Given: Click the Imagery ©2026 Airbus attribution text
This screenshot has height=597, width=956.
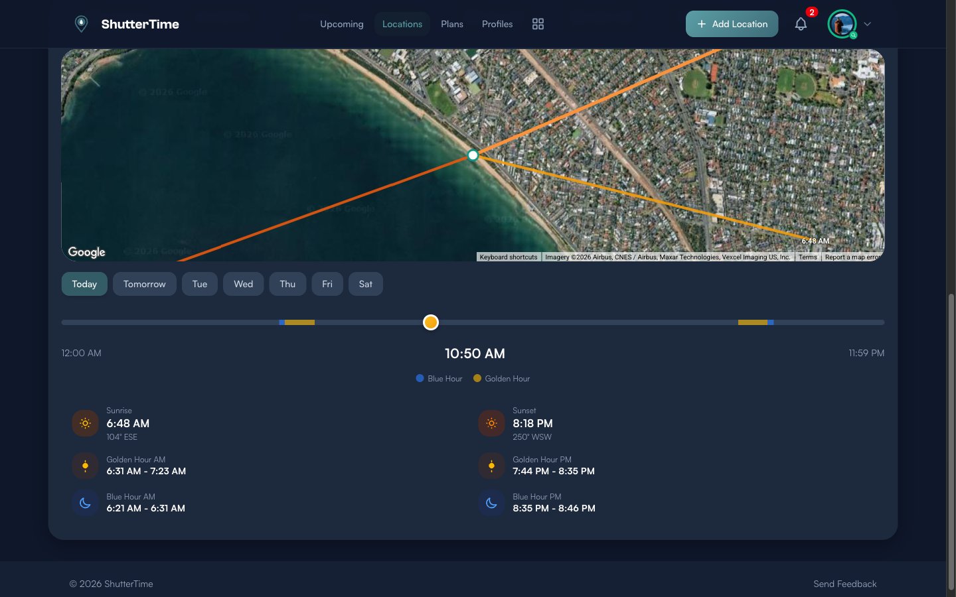Looking at the screenshot, I should pos(668,257).
